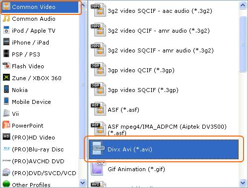This screenshot has width=248, height=188.
Task: Pick Gif Animation (*.gif) format
Action: pyautogui.click(x=136, y=169)
